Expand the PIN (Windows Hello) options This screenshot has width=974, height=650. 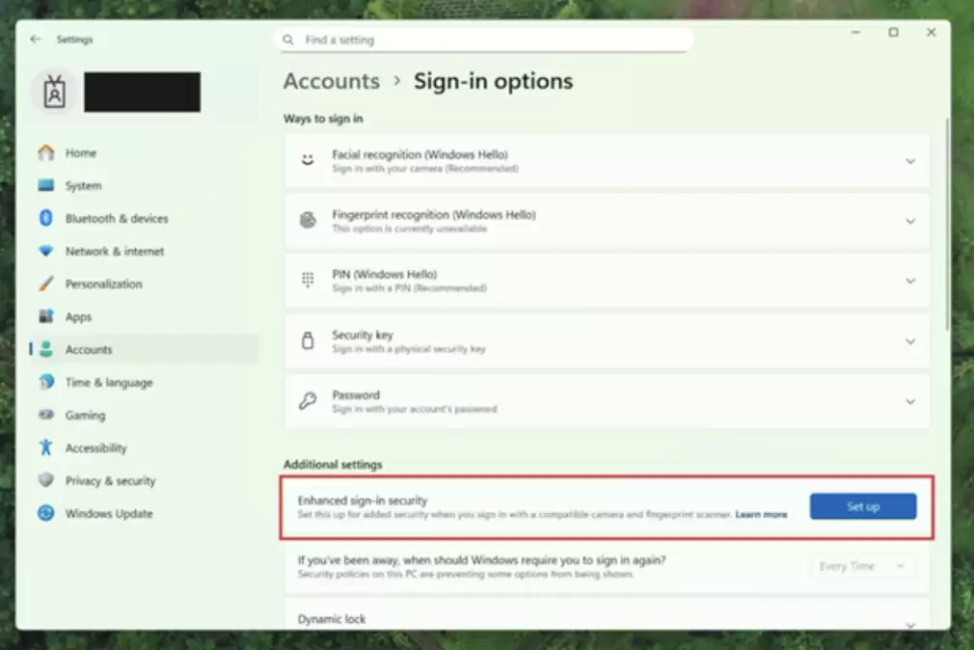coord(910,281)
